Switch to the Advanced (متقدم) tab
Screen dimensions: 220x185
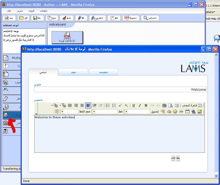pyautogui.click(x=73, y=72)
